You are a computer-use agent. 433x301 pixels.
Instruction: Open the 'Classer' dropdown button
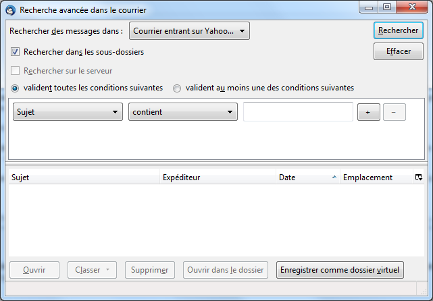(93, 270)
